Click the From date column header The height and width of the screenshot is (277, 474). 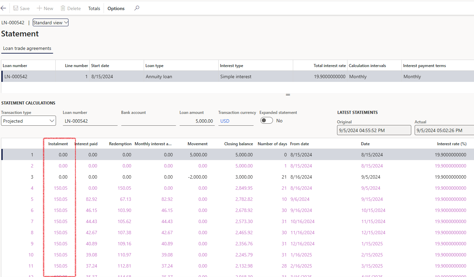click(300, 144)
